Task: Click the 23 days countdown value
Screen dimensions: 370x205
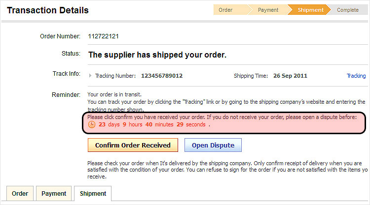Action: (110, 124)
